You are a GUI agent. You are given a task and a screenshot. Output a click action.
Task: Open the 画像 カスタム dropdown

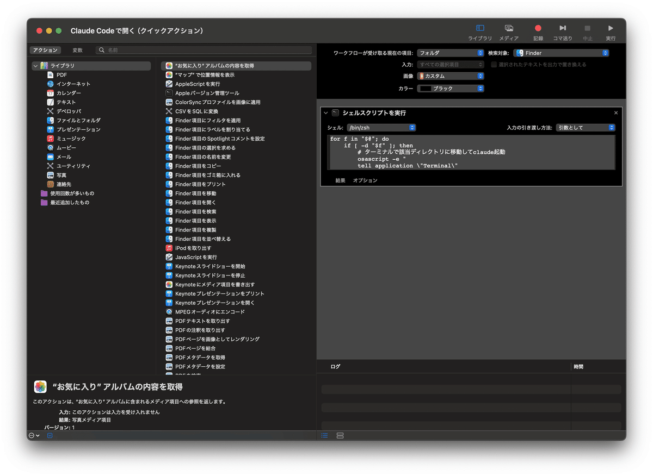coord(451,76)
